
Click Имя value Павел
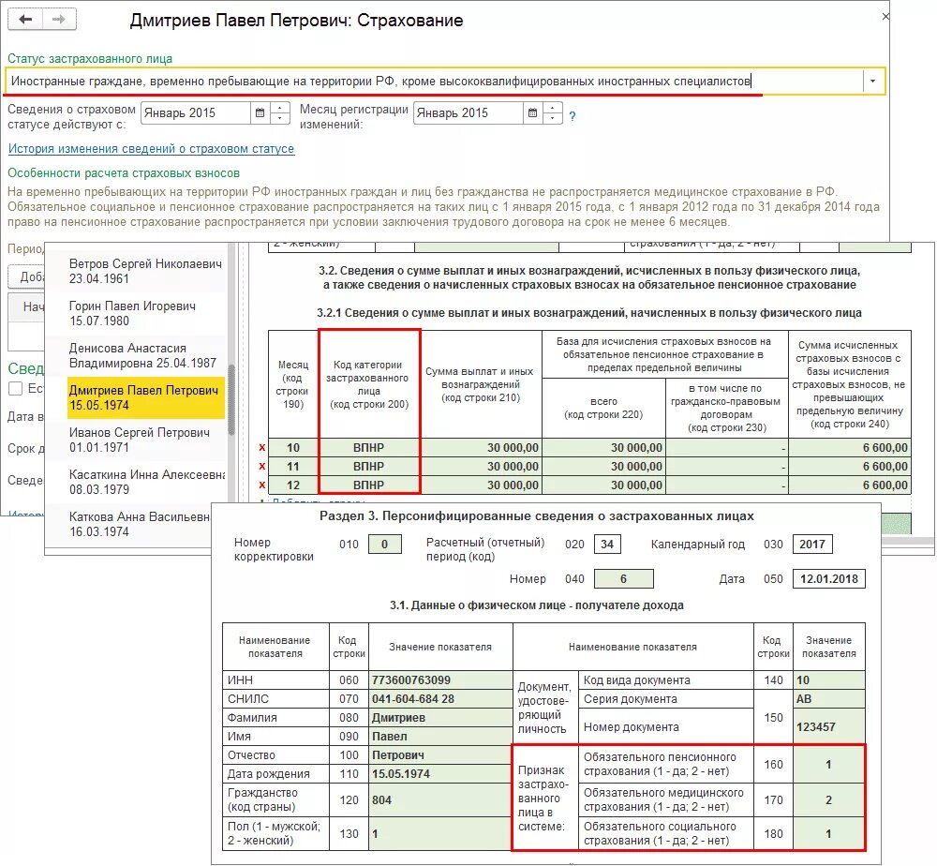[440, 737]
